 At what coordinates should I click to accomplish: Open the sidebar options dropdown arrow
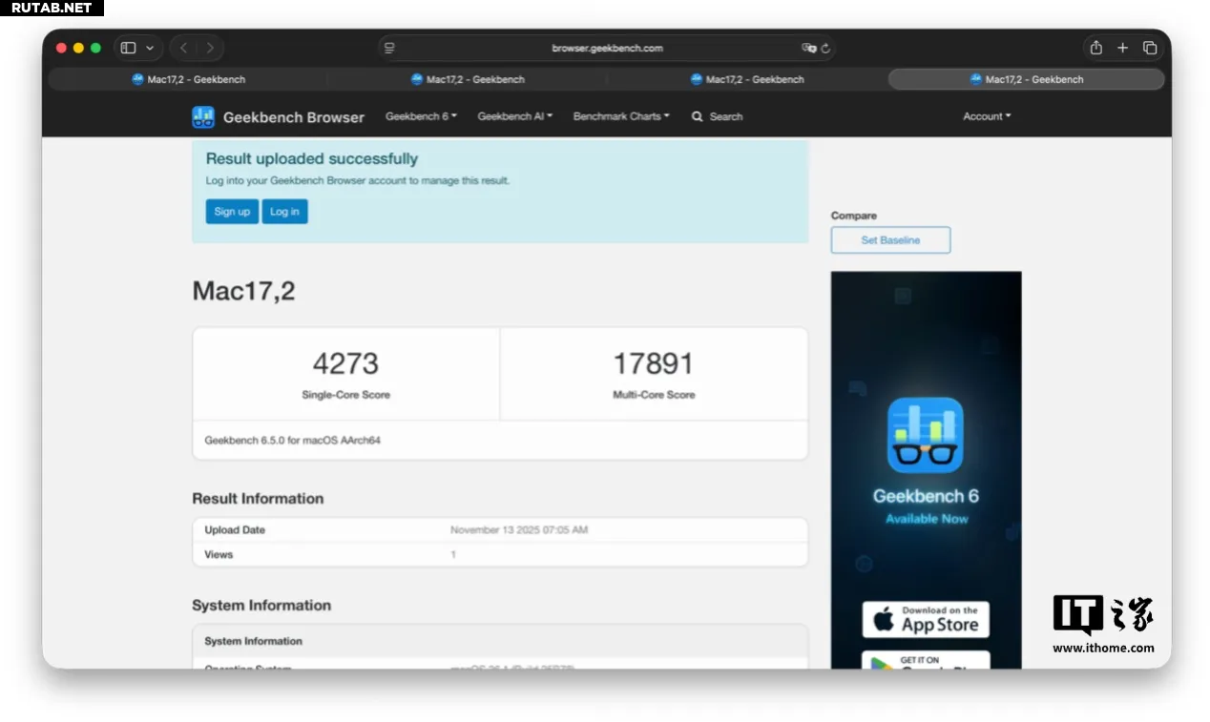click(150, 48)
